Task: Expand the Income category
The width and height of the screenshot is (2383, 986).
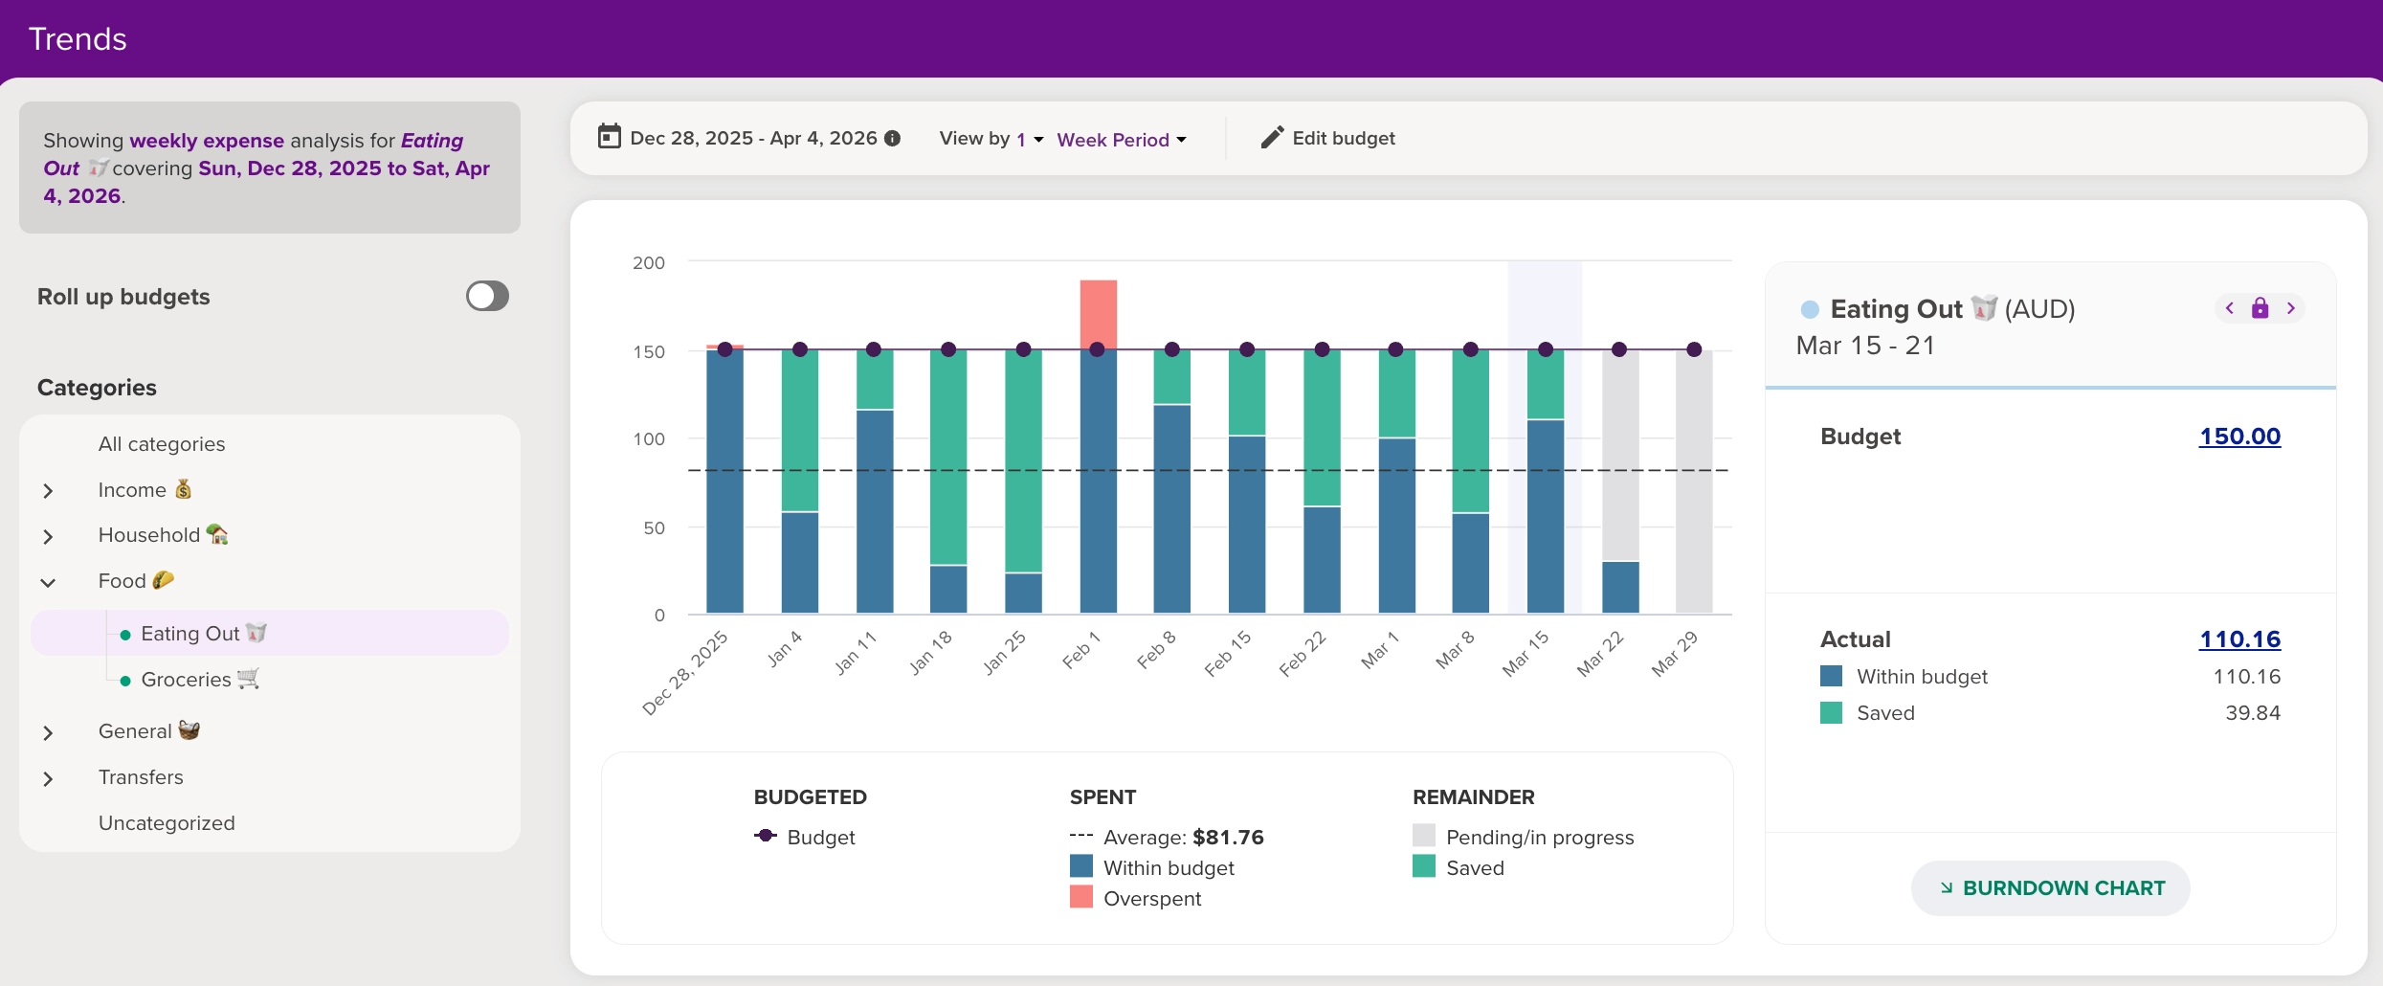Action: pyautogui.click(x=48, y=491)
